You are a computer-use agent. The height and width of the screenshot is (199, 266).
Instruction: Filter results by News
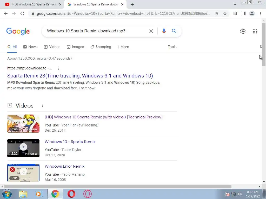[30, 47]
